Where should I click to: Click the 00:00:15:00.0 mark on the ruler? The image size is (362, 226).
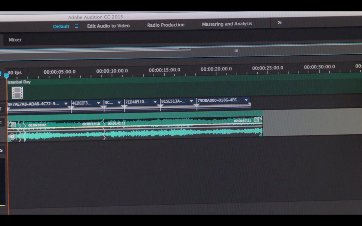tap(164, 70)
